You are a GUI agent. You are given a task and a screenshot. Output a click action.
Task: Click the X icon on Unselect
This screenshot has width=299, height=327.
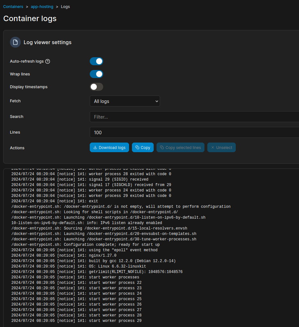coord(213,147)
